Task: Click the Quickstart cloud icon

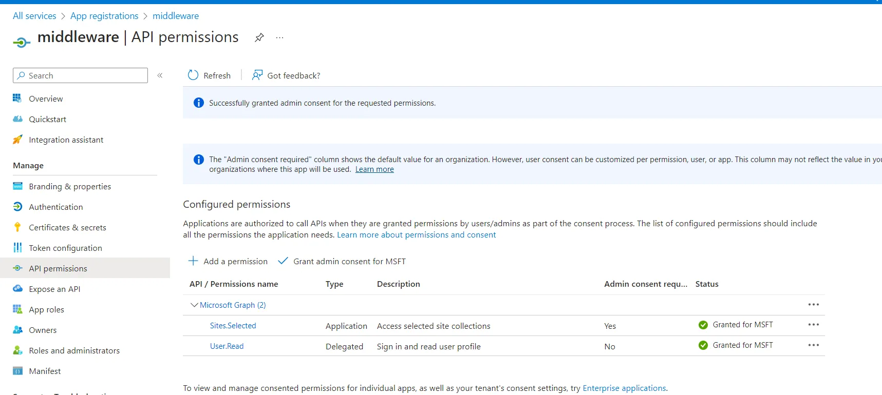Action: click(x=17, y=118)
